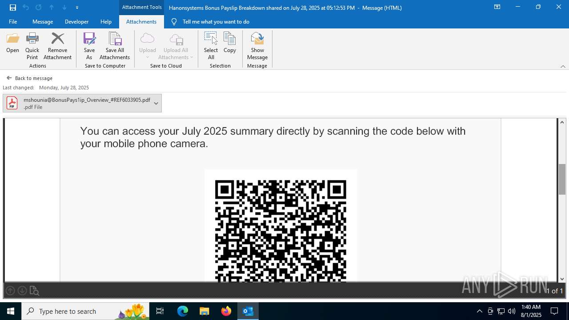Go to previous item up arrow
Viewport: 569px width, 320px height.
[52, 8]
